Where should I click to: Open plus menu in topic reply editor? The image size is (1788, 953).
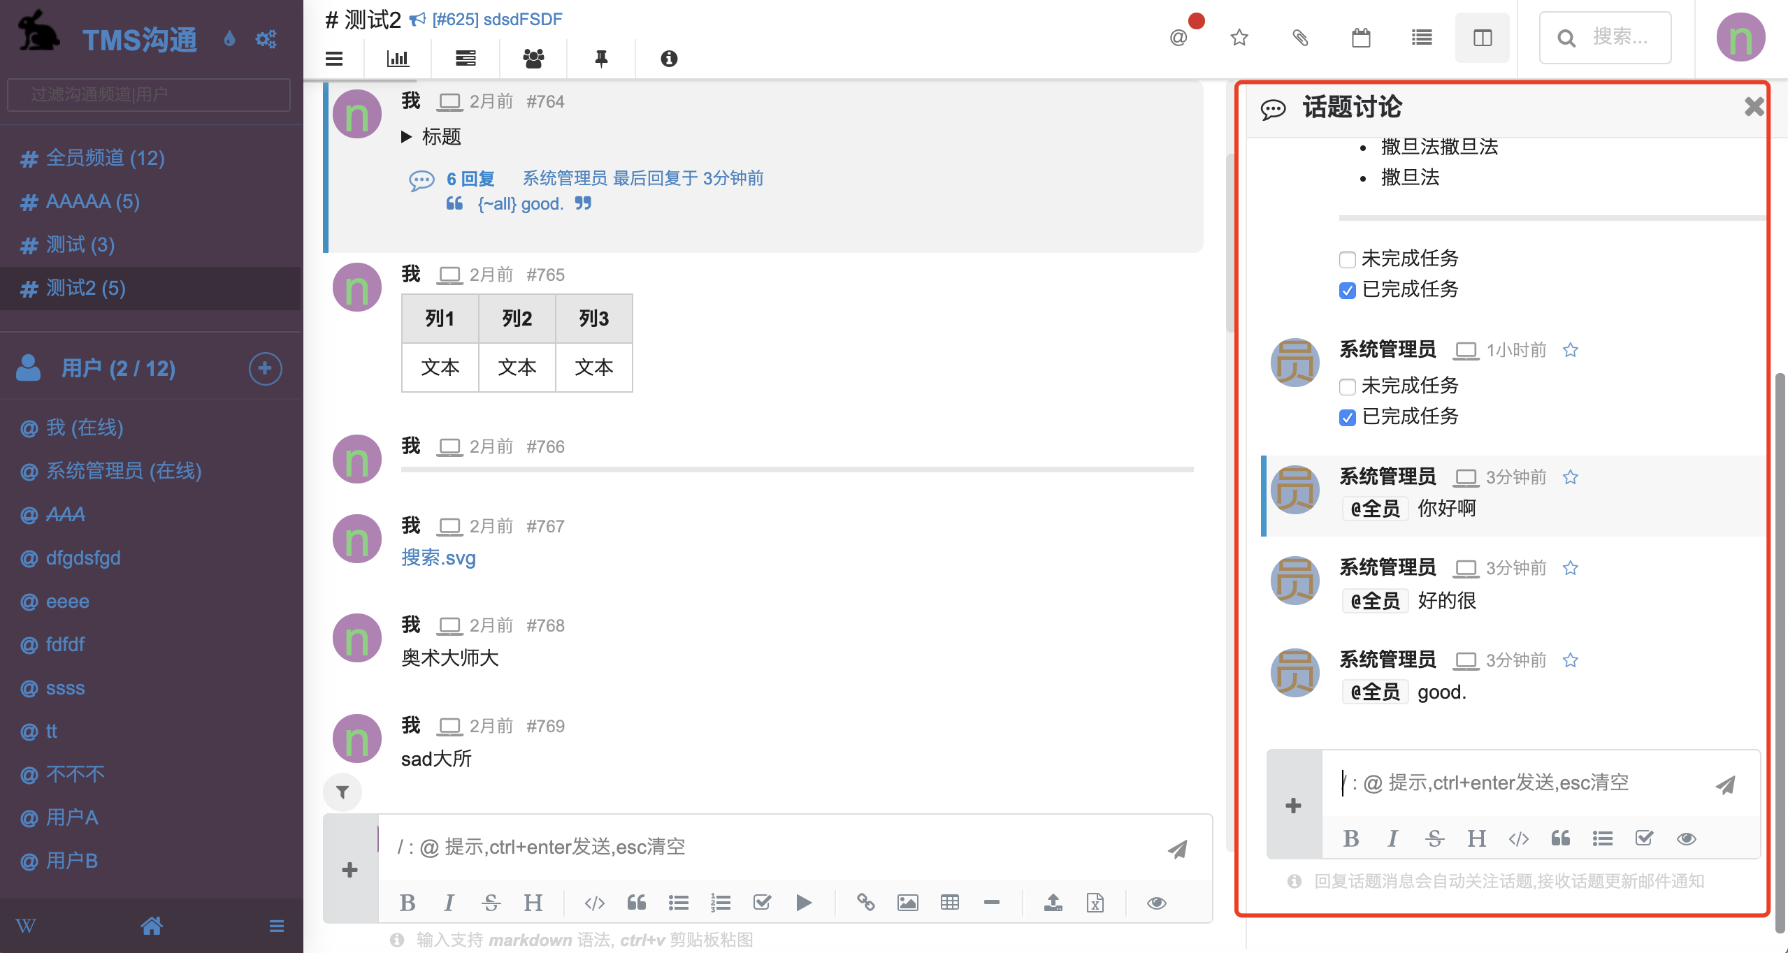click(x=1294, y=806)
